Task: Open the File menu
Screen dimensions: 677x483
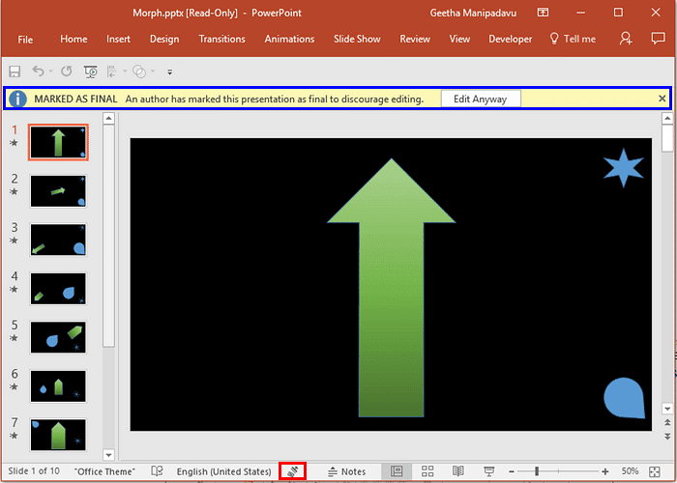Action: (25, 39)
